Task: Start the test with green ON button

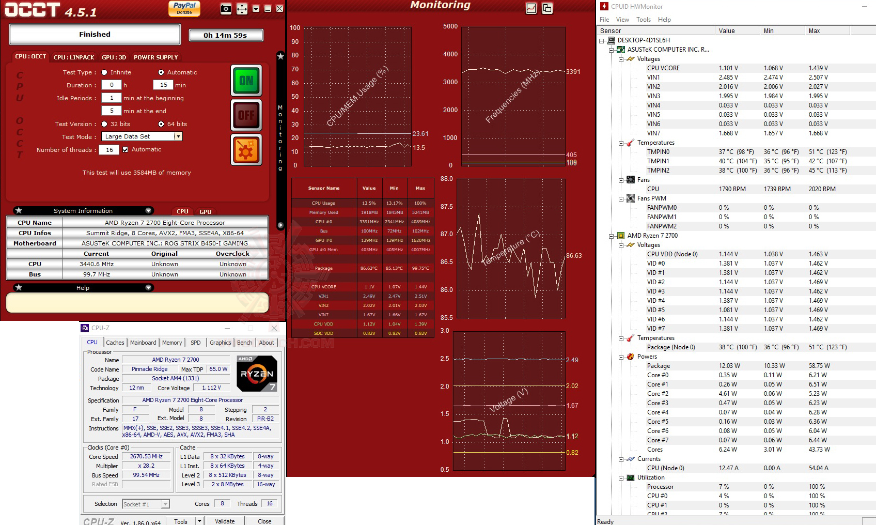Action: [x=246, y=81]
